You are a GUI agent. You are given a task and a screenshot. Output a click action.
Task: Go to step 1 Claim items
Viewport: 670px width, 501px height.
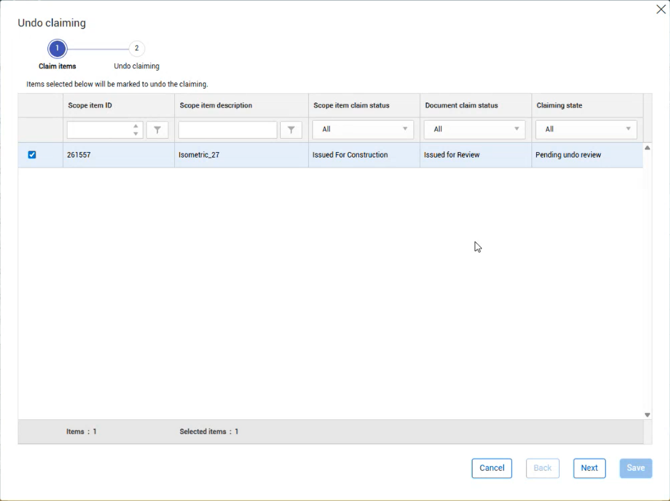click(x=57, y=49)
